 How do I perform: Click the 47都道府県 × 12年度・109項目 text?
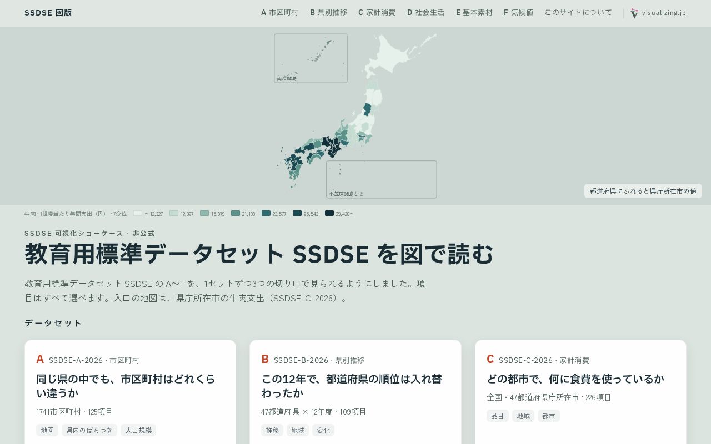click(314, 412)
